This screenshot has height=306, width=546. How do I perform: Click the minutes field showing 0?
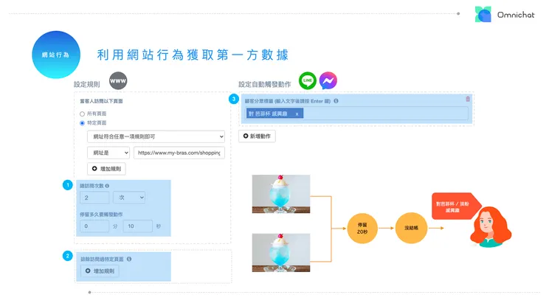click(x=94, y=226)
